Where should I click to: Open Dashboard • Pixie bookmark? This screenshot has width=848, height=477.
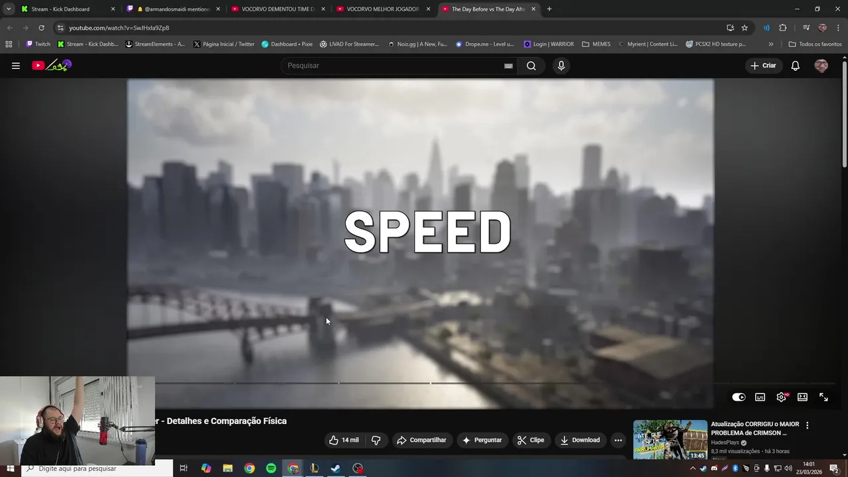tap(287, 44)
